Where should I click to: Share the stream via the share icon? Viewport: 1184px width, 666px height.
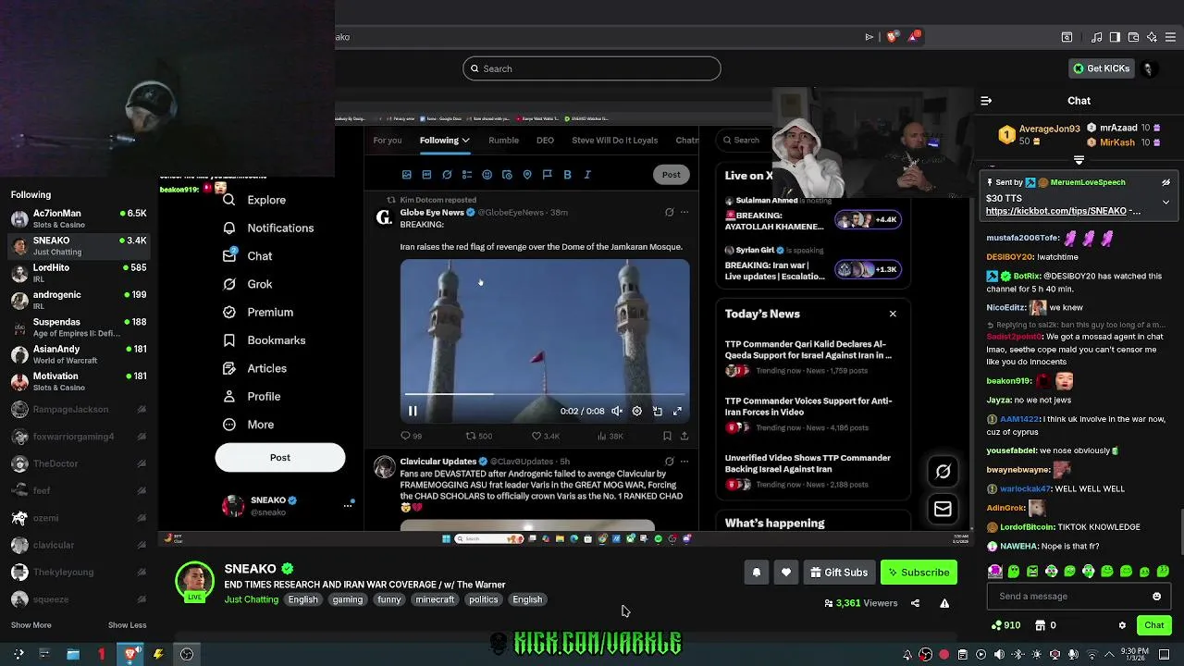click(x=915, y=603)
